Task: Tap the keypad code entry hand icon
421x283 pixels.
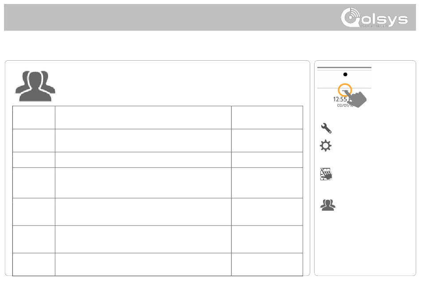Action: (x=326, y=174)
